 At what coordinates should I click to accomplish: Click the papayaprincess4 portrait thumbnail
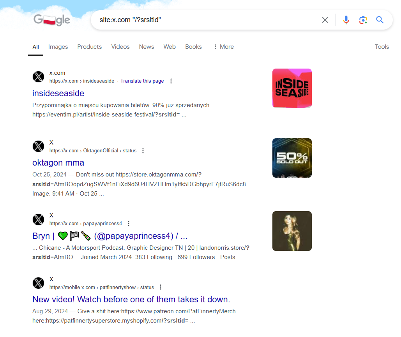[292, 231]
